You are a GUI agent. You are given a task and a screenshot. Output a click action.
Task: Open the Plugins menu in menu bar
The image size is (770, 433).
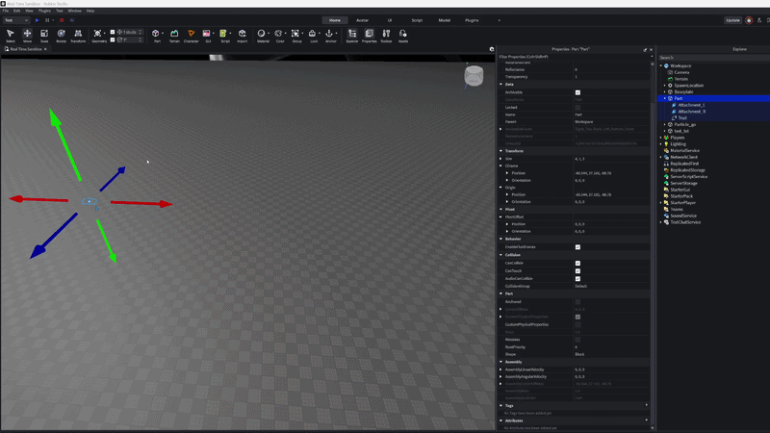[45, 11]
